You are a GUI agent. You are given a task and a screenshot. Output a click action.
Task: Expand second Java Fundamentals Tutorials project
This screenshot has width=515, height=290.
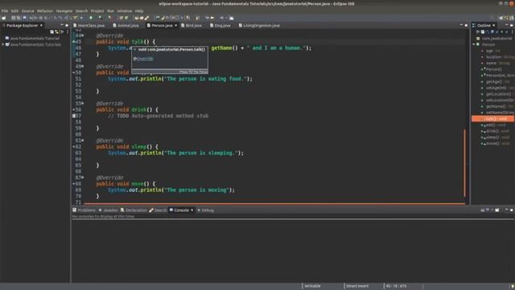coord(3,44)
